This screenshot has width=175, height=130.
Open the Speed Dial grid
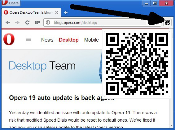pyautogui.click(x=37, y=23)
